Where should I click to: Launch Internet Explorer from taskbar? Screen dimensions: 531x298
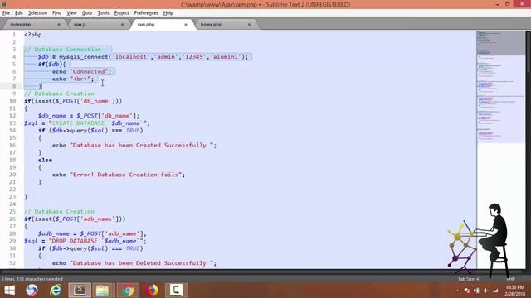(x=56, y=291)
